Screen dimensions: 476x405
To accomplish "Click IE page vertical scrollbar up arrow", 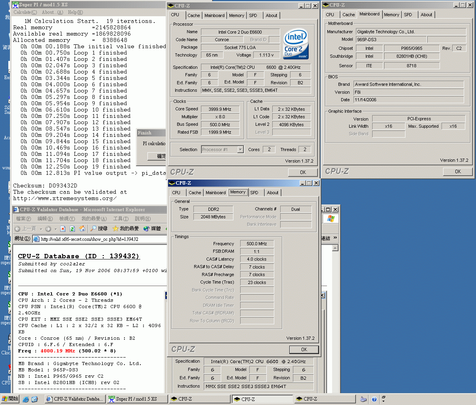I will click(x=335, y=248).
